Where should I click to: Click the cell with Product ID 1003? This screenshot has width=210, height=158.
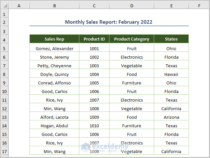[94, 66]
